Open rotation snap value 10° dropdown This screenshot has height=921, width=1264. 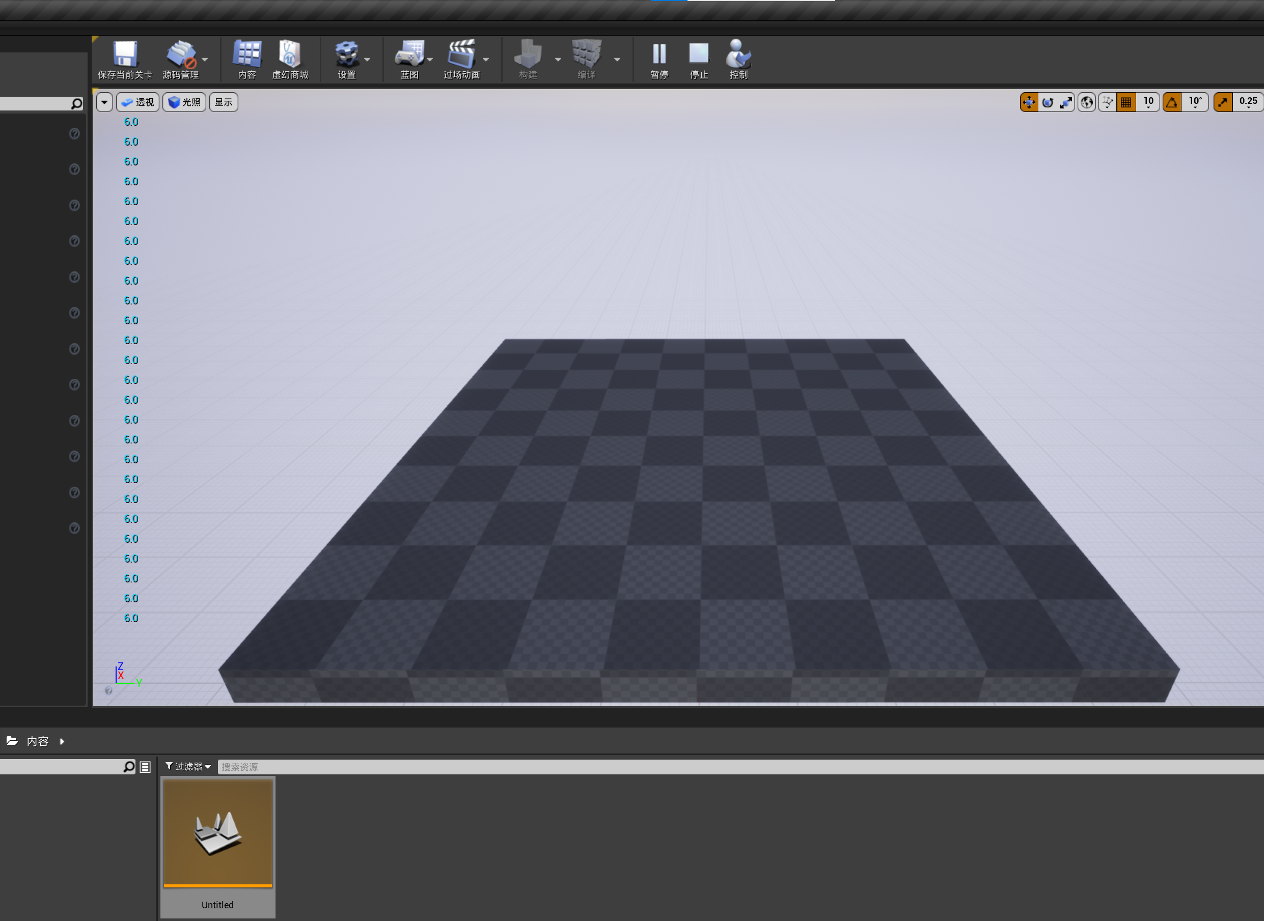(x=1195, y=102)
